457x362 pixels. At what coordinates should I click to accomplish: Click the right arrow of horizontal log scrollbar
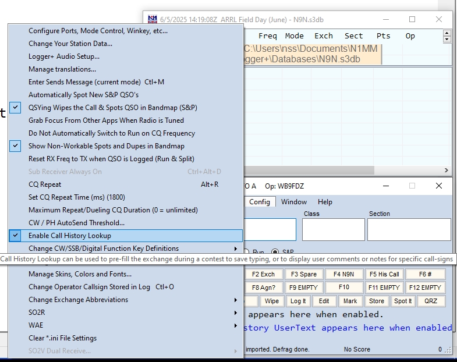point(447,171)
